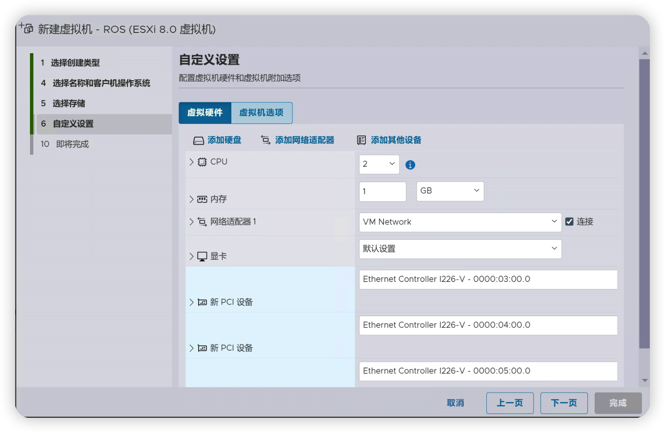Click the Ethernet Controller 0000:03:00.0 field
The width and height of the screenshot is (665, 433).
488,279
